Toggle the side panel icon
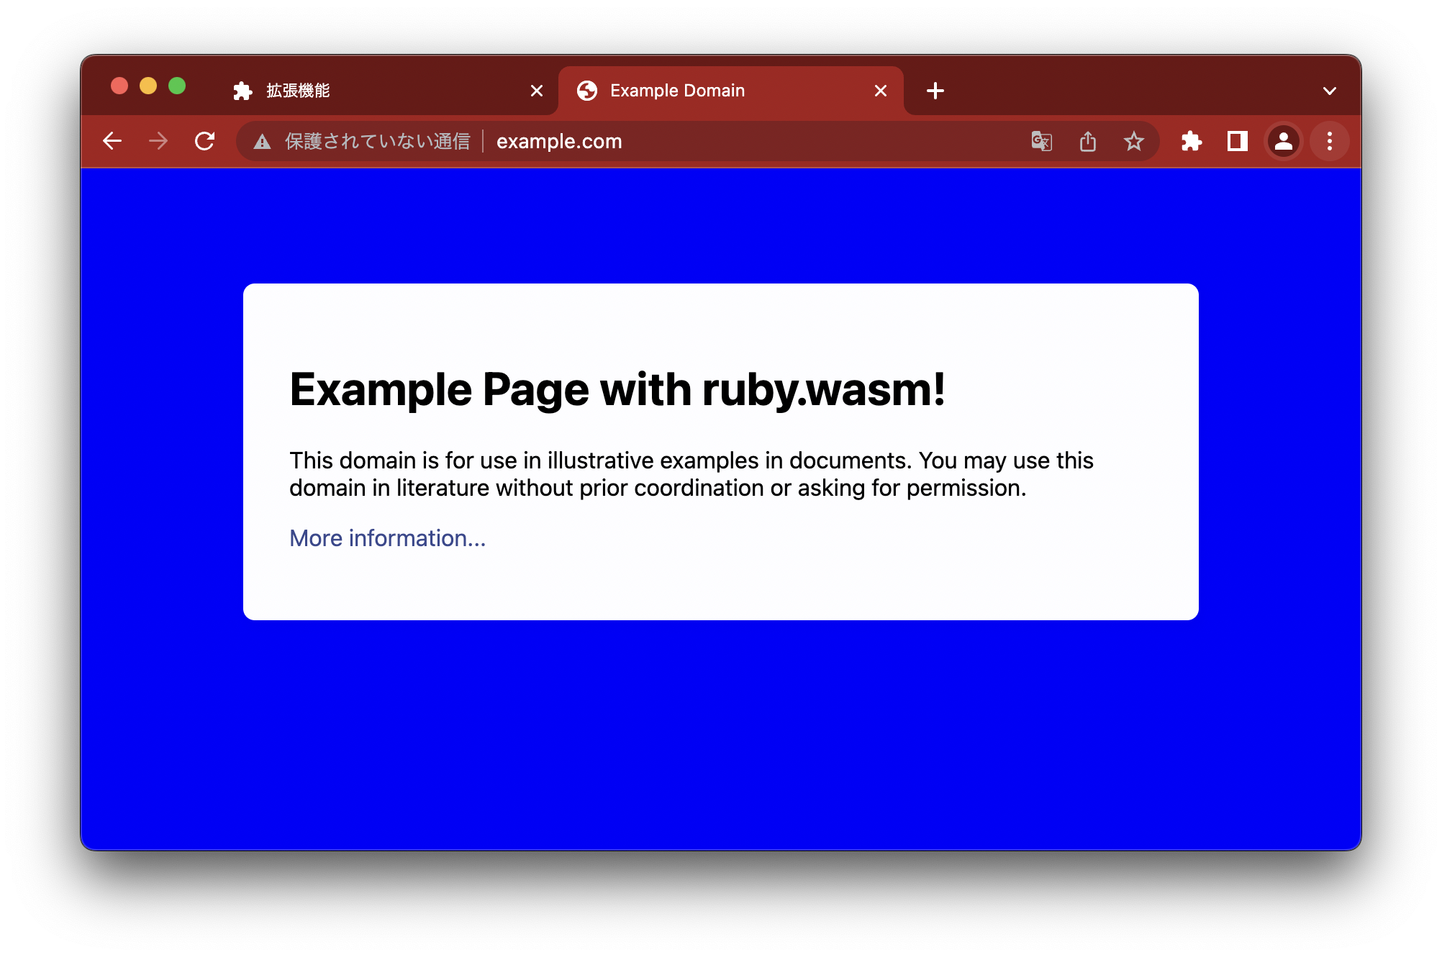 tap(1238, 141)
